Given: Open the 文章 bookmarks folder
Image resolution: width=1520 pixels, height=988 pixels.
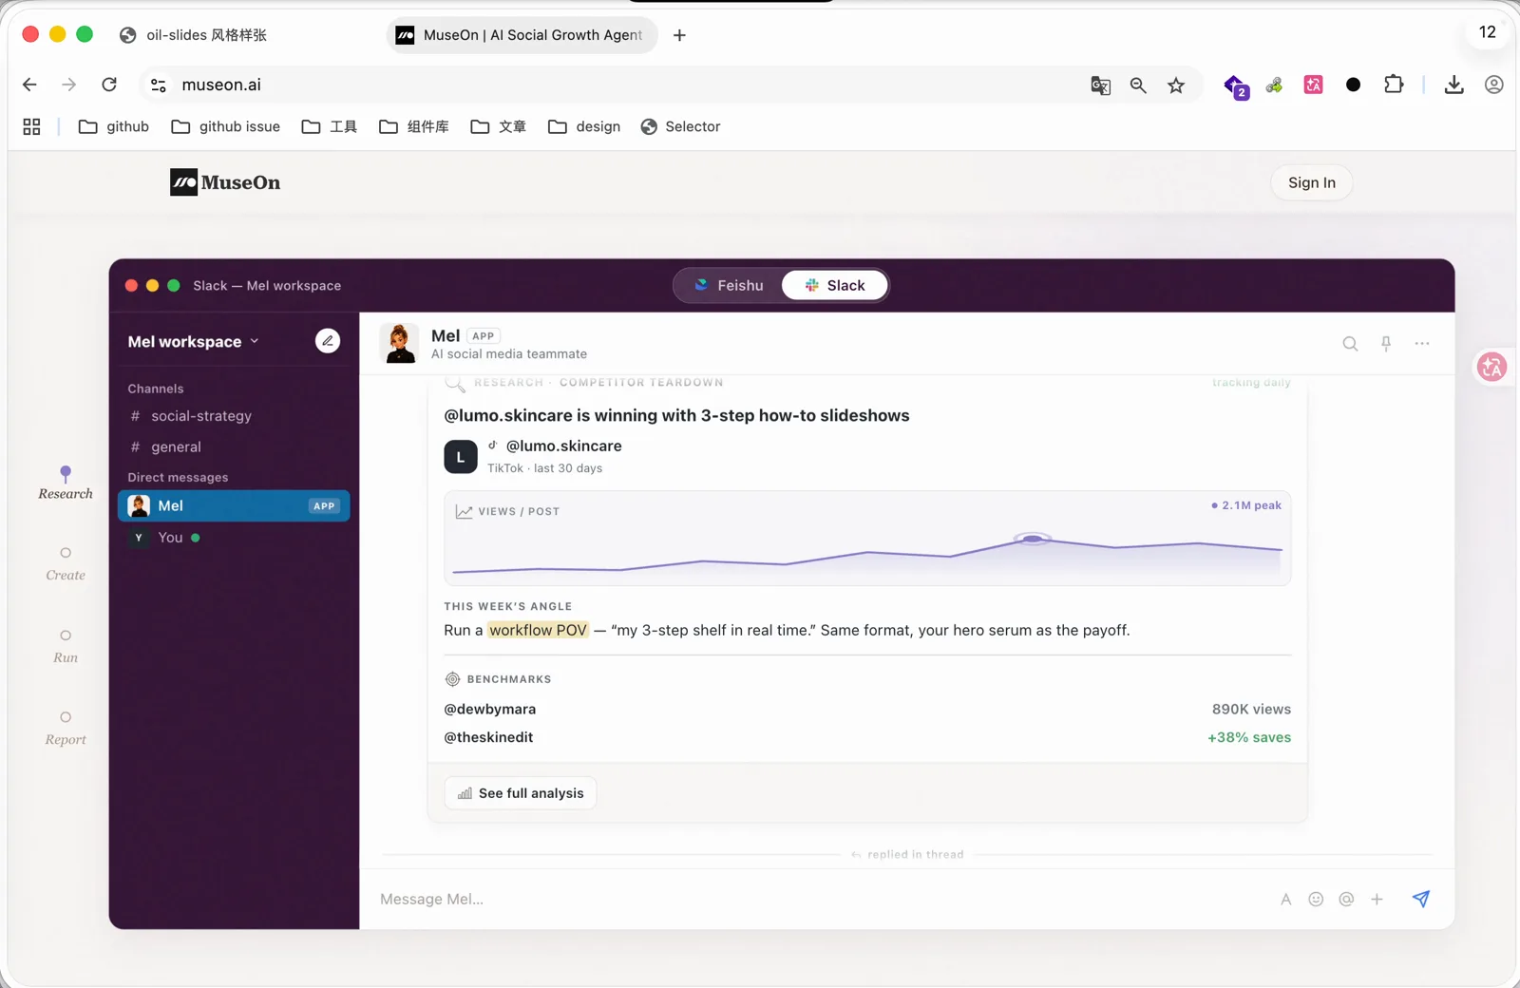Looking at the screenshot, I should point(499,126).
